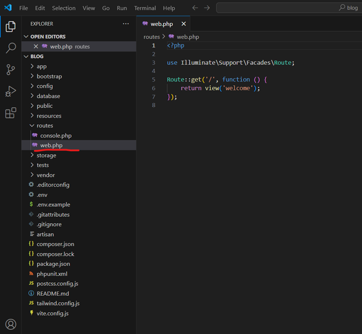Open the Terminal menu
Image resolution: width=362 pixels, height=334 pixels.
coord(145,8)
